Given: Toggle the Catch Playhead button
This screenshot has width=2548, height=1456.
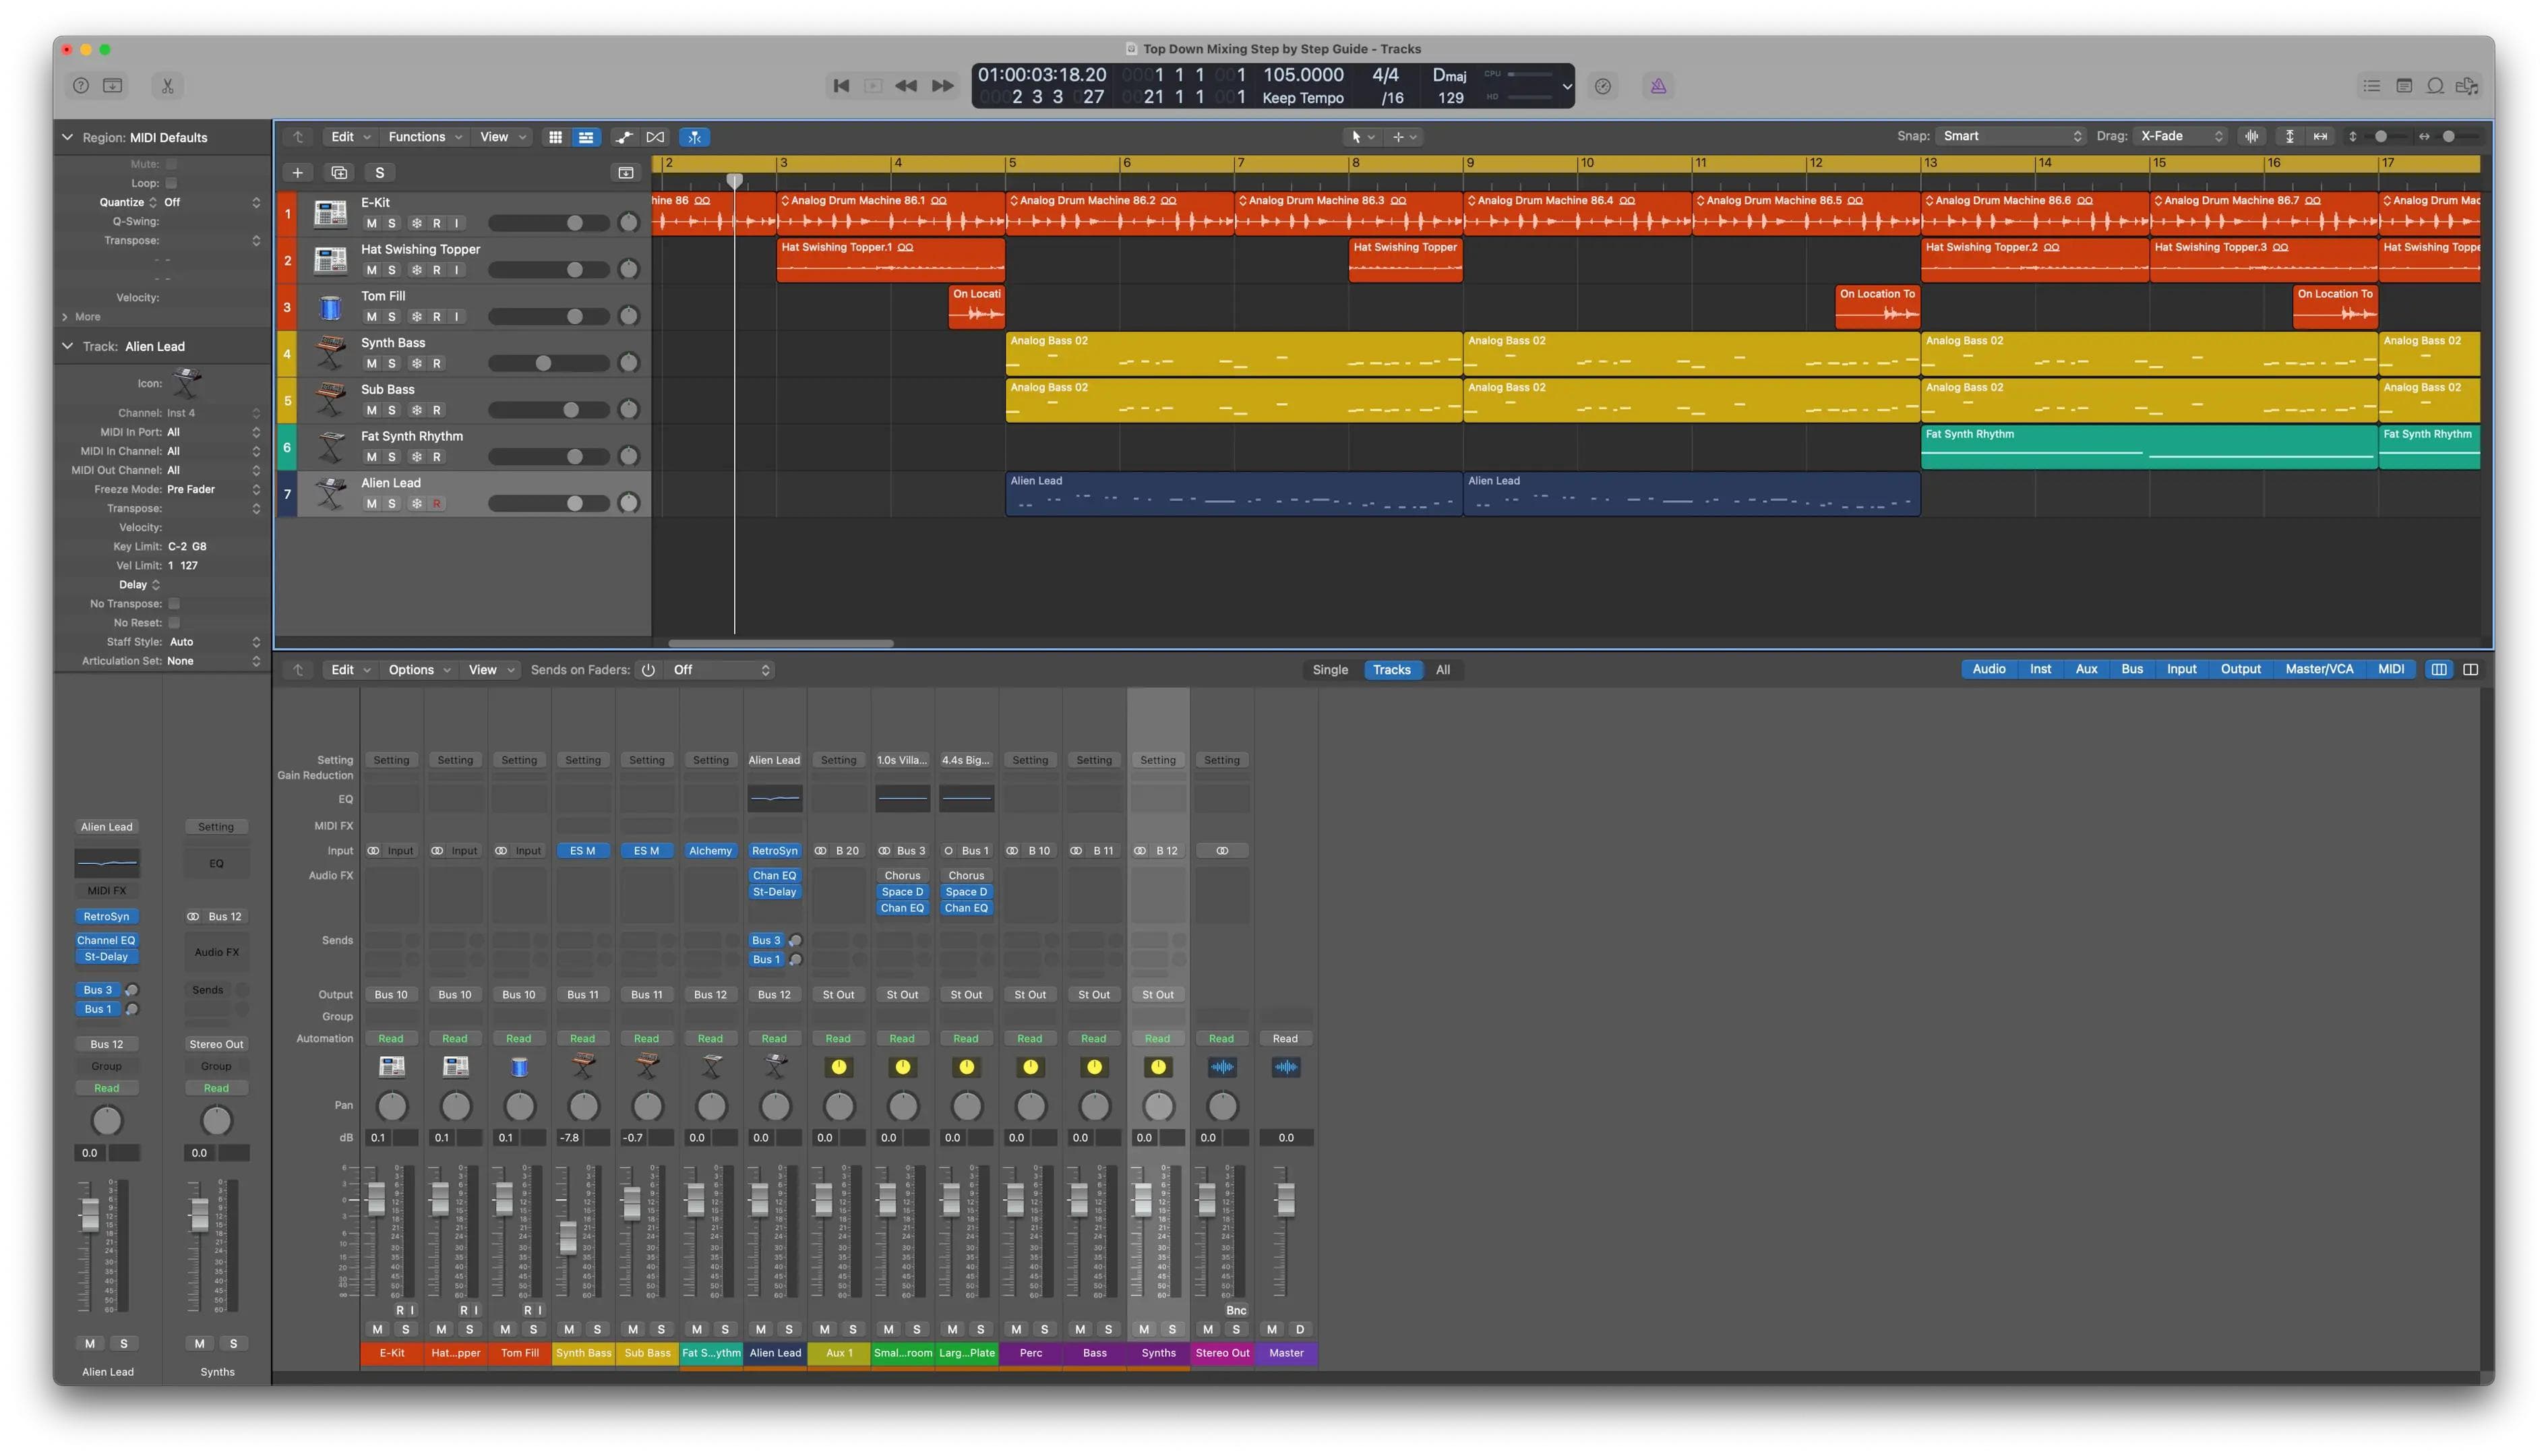Looking at the screenshot, I should tap(694, 137).
